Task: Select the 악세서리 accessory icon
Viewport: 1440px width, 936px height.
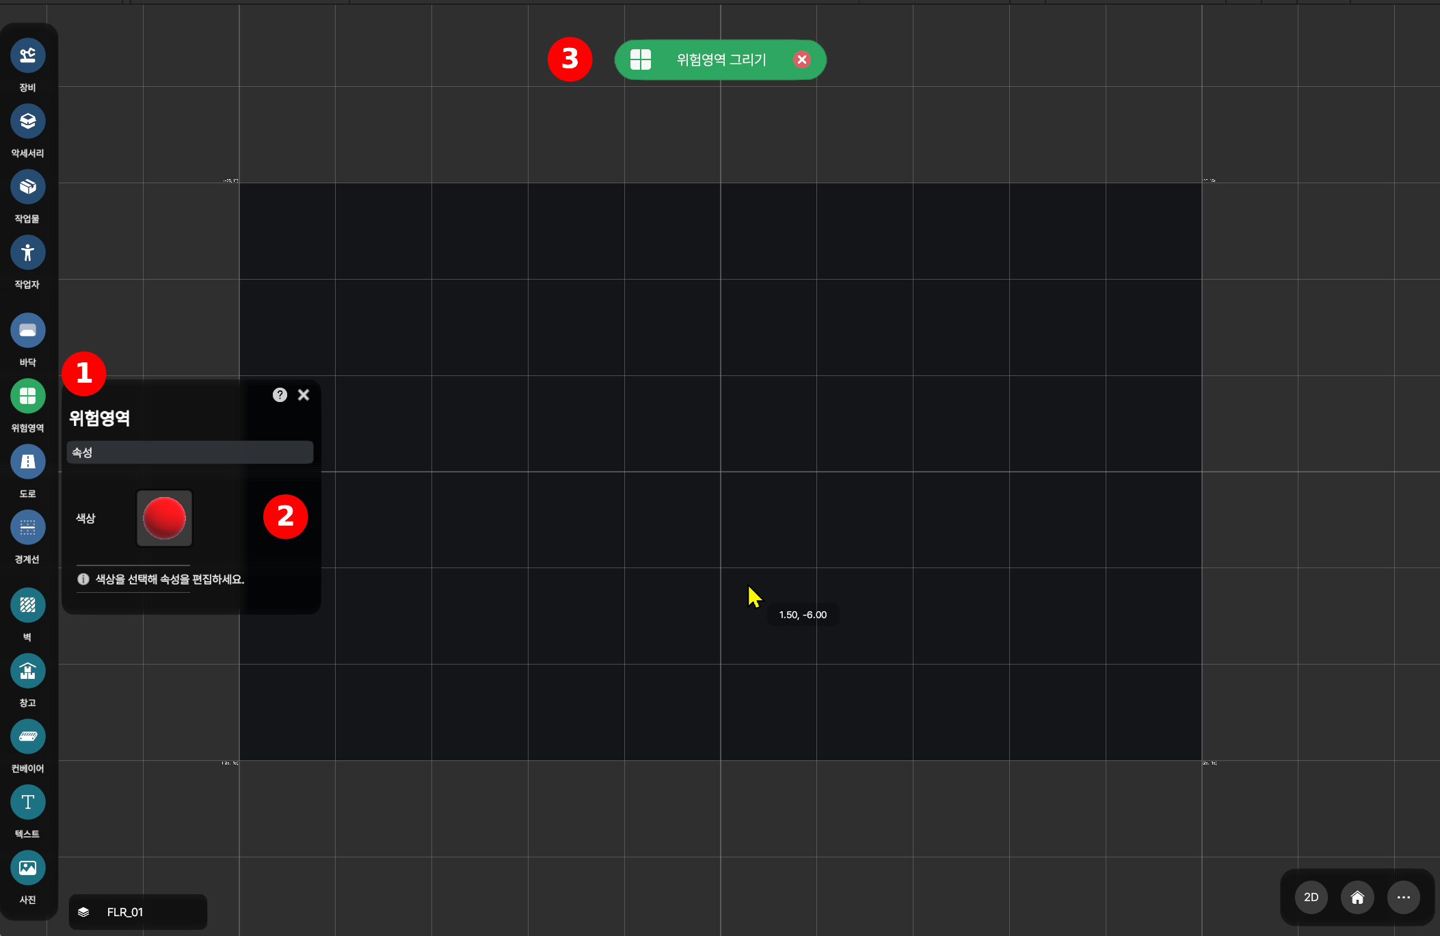Action: click(27, 121)
